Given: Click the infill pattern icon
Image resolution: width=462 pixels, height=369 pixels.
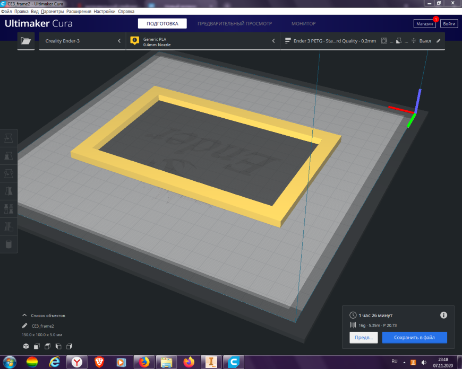Looking at the screenshot, I should (x=384, y=41).
